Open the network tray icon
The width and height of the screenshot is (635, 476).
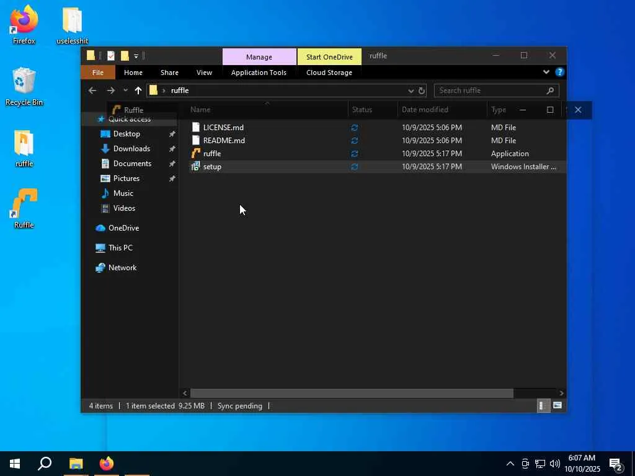tap(540, 464)
